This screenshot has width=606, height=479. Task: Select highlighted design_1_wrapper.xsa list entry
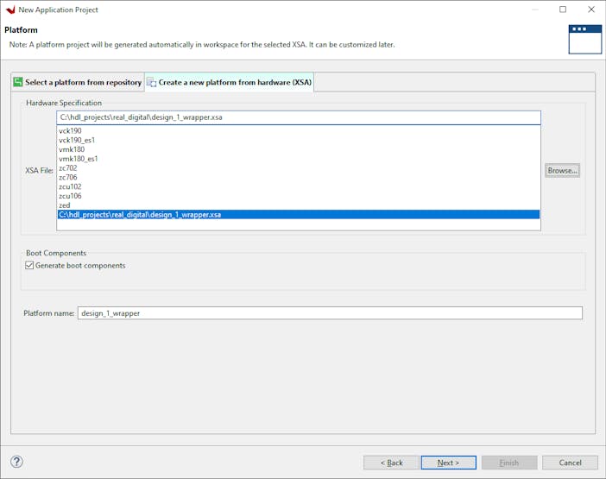pos(299,214)
